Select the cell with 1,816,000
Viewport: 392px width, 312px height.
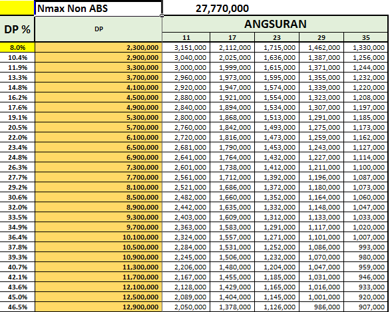click(232, 138)
